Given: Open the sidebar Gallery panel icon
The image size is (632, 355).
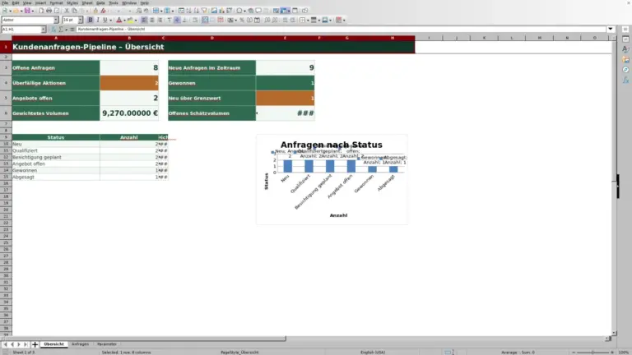Looking at the screenshot, I should 625,59.
